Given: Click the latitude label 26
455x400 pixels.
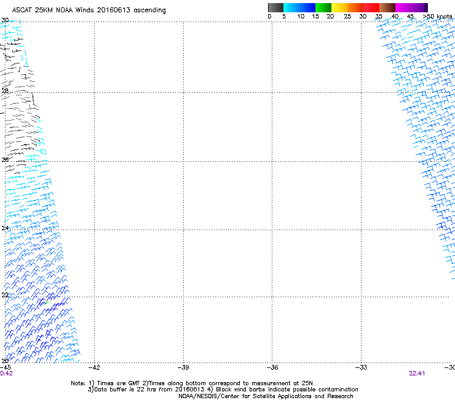Looking at the screenshot, I should pos(5,160).
